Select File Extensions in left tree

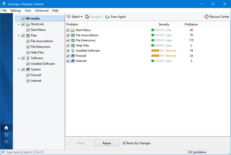[x=40, y=47]
